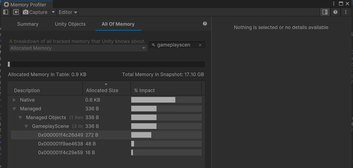
Task: Toggle the details panel icon
Action: tap(325, 12)
